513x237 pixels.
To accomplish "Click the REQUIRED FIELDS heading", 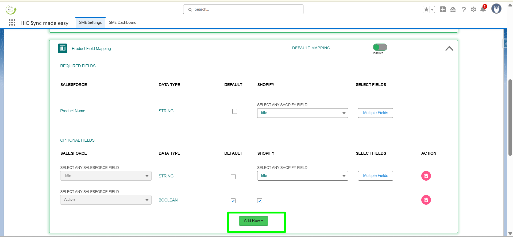I will pyautogui.click(x=78, y=66).
